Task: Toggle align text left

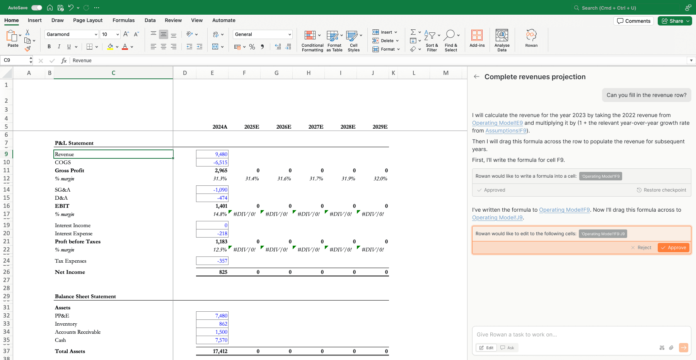Action: [154, 47]
